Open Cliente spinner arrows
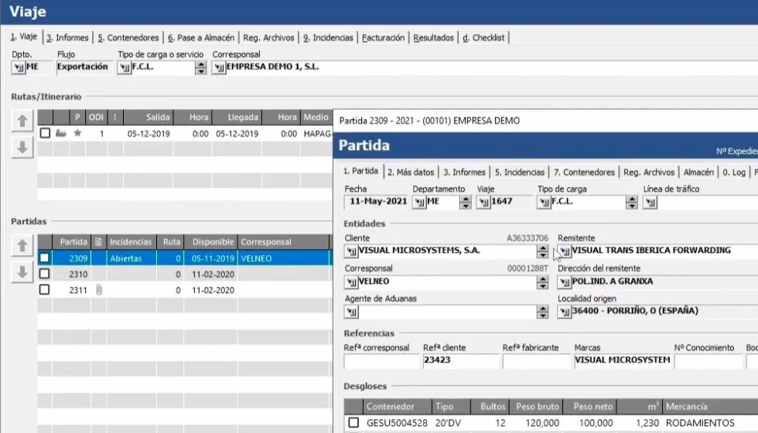The width and height of the screenshot is (758, 433). coord(542,251)
